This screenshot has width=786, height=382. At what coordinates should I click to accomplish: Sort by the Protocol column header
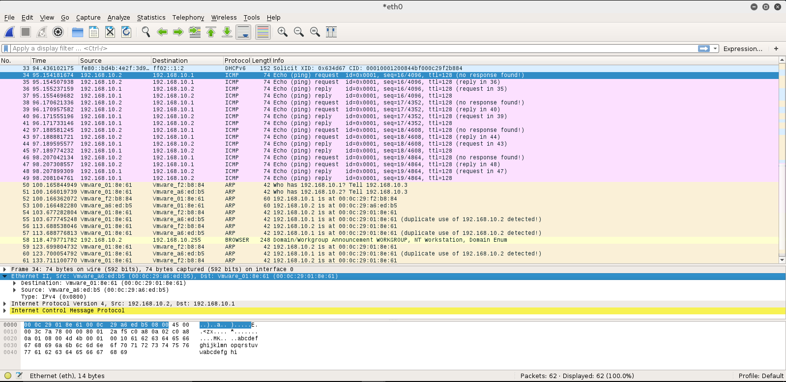(237, 60)
